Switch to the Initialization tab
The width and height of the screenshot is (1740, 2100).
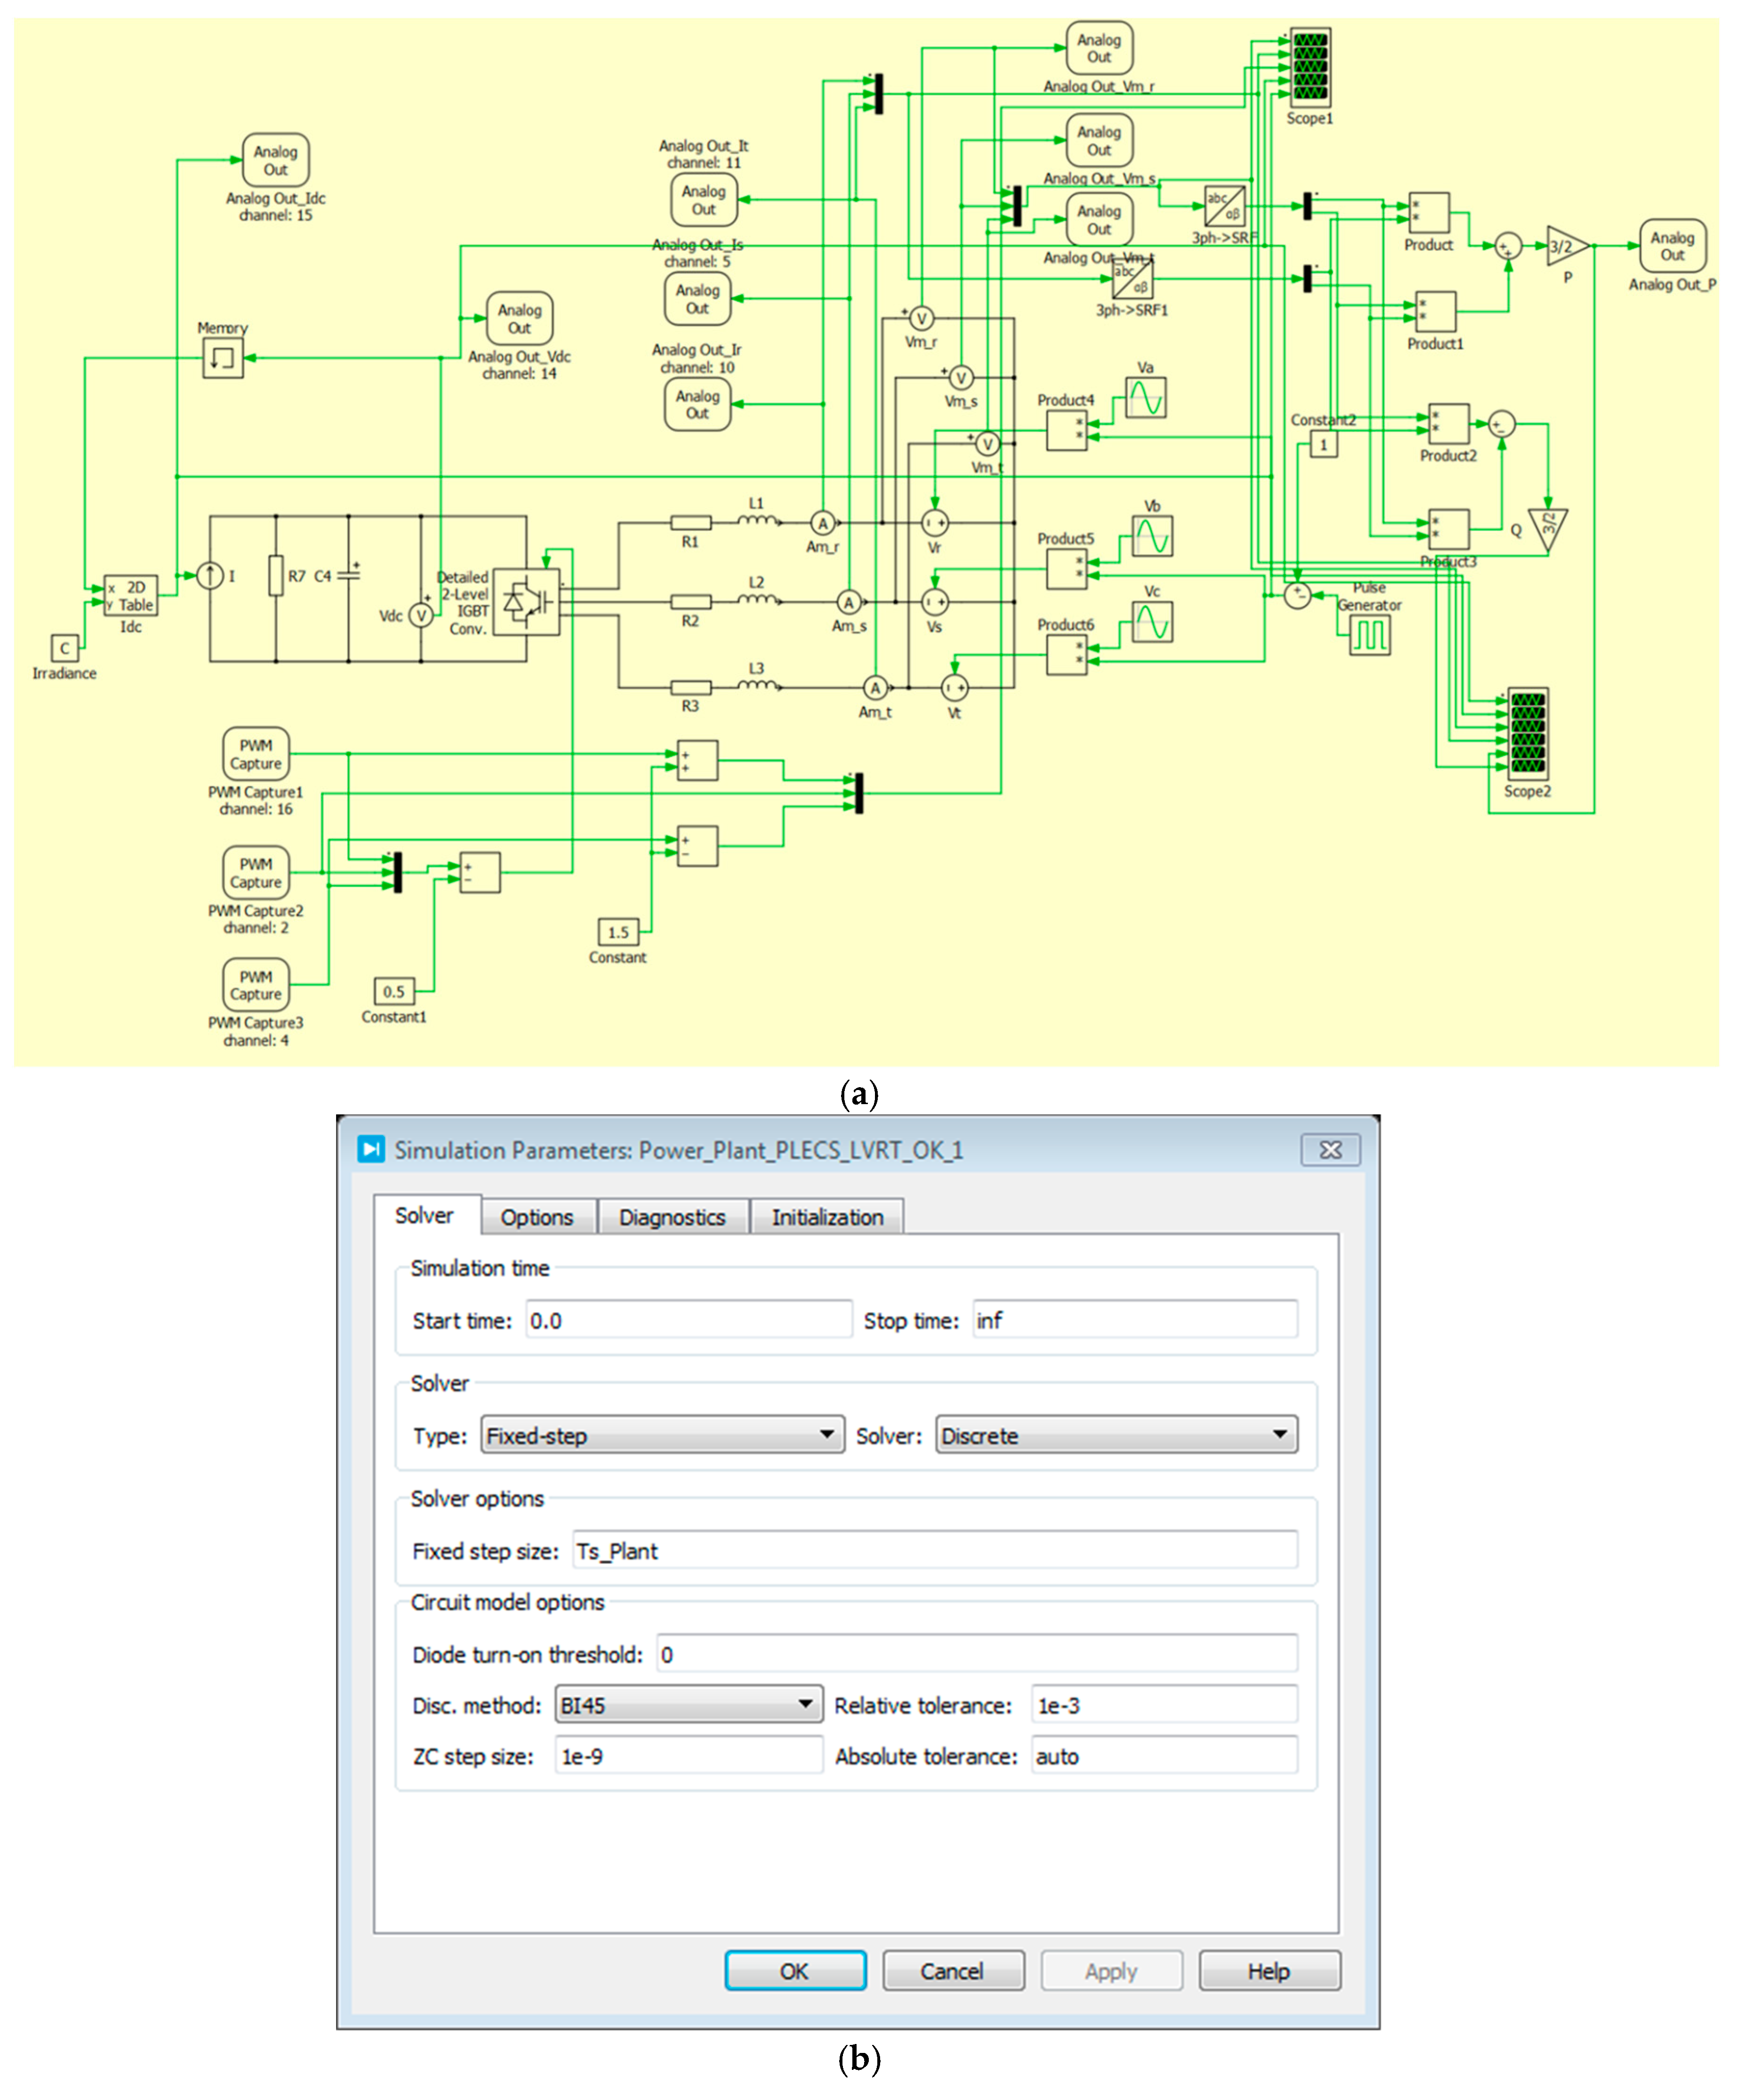[x=827, y=1217]
